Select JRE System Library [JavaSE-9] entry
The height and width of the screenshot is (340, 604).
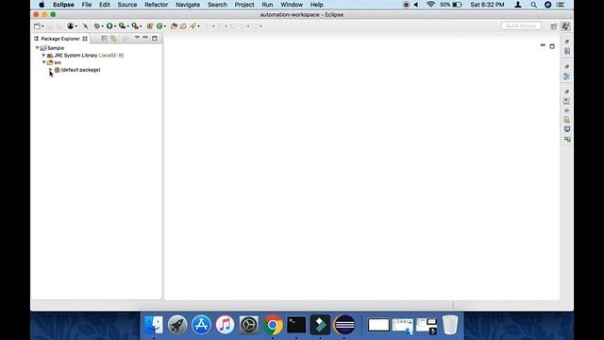tap(89, 55)
